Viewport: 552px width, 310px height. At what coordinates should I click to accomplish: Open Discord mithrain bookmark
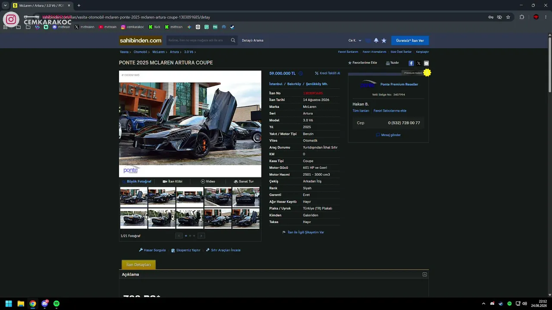pos(61,27)
